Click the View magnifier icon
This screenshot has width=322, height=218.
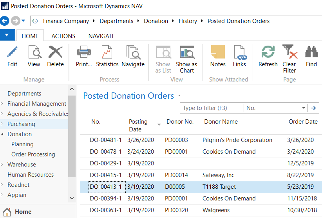pos(34,52)
